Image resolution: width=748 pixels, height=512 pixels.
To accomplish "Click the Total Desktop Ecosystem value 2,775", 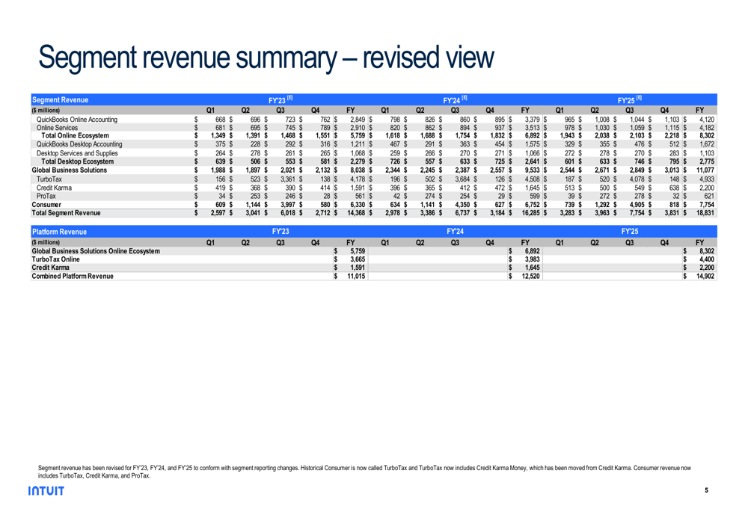I will click(x=707, y=161).
